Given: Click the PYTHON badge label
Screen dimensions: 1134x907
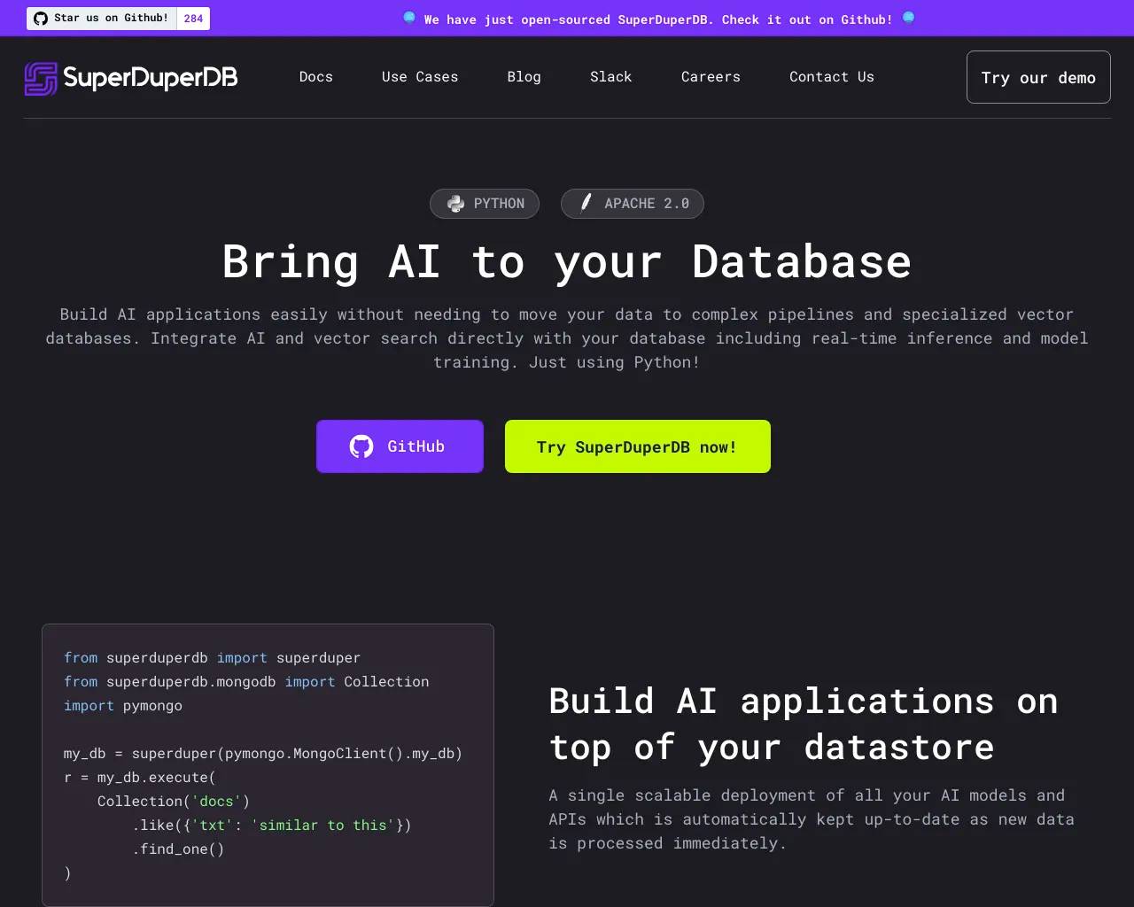Looking at the screenshot, I should pyautogui.click(x=499, y=204).
